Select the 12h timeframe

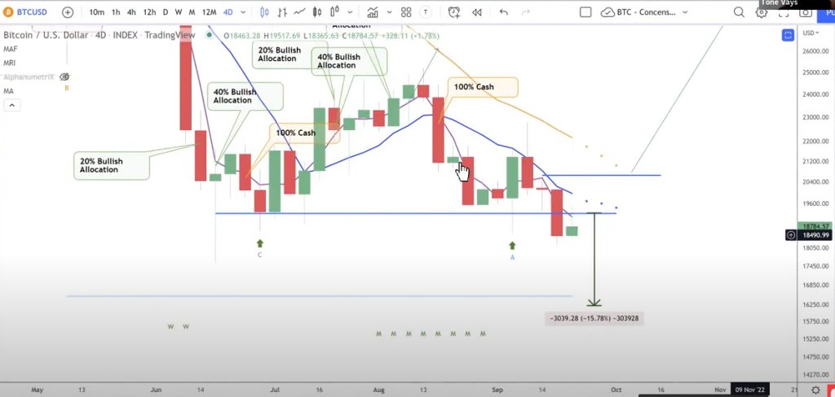(x=150, y=11)
